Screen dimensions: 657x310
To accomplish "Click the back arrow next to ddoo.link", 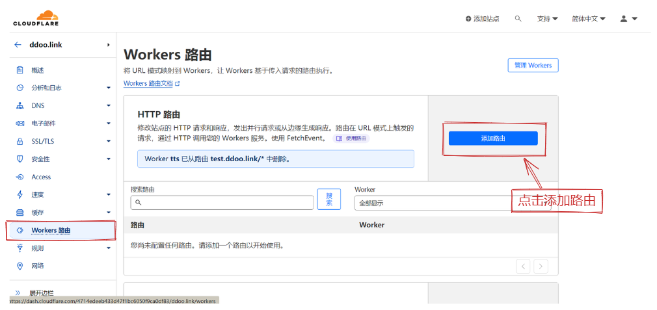I will point(18,45).
